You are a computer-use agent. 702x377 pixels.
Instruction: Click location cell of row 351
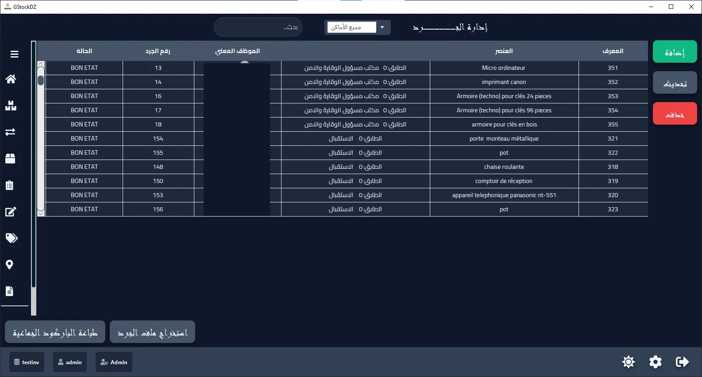pyautogui.click(x=355, y=68)
